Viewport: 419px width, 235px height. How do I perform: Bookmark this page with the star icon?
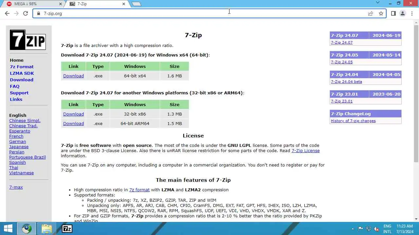(381, 13)
